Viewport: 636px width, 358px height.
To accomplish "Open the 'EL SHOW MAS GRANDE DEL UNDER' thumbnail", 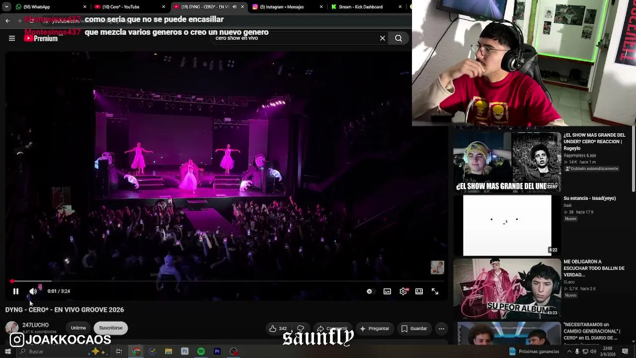I will pyautogui.click(x=507, y=162).
